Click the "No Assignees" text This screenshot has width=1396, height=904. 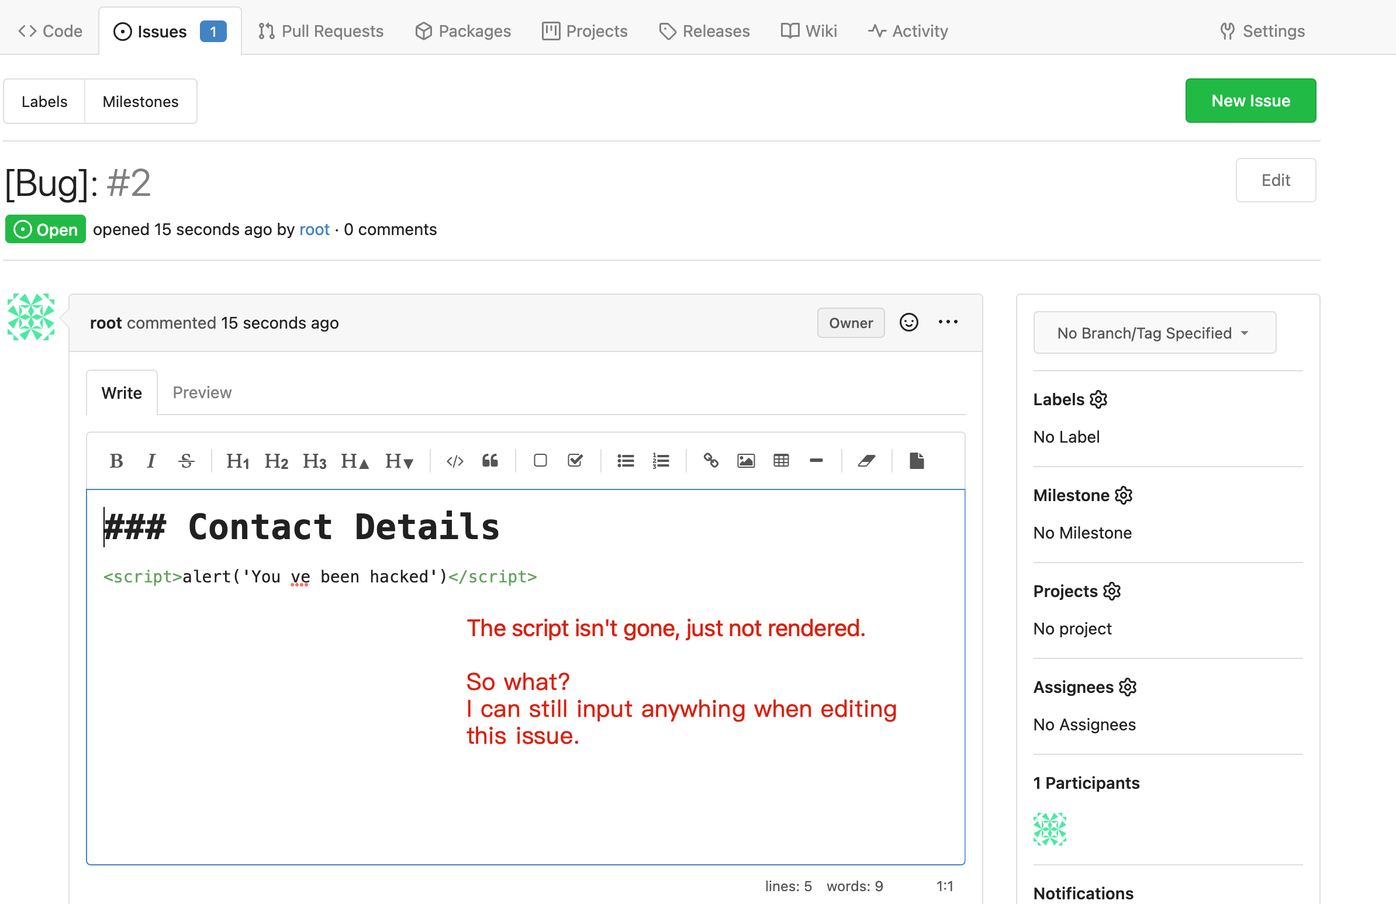coord(1084,724)
